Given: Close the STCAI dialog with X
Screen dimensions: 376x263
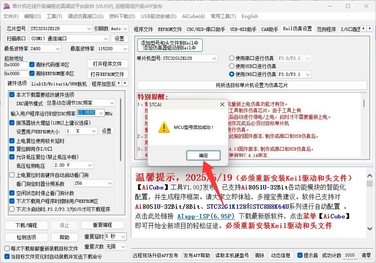Looking at the screenshot, I should tap(222, 104).
